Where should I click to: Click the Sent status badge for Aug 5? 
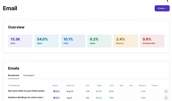coord(56,98)
